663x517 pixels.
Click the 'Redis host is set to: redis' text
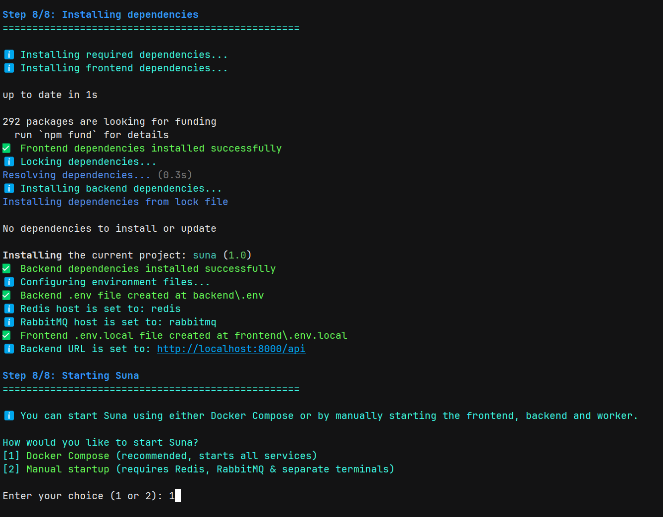pos(101,309)
